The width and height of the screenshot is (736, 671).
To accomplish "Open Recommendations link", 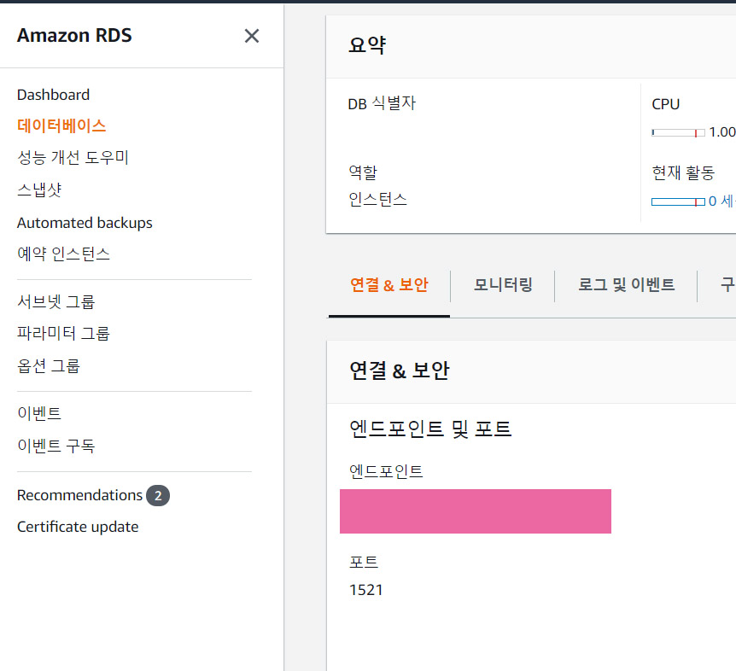I will pos(79,495).
